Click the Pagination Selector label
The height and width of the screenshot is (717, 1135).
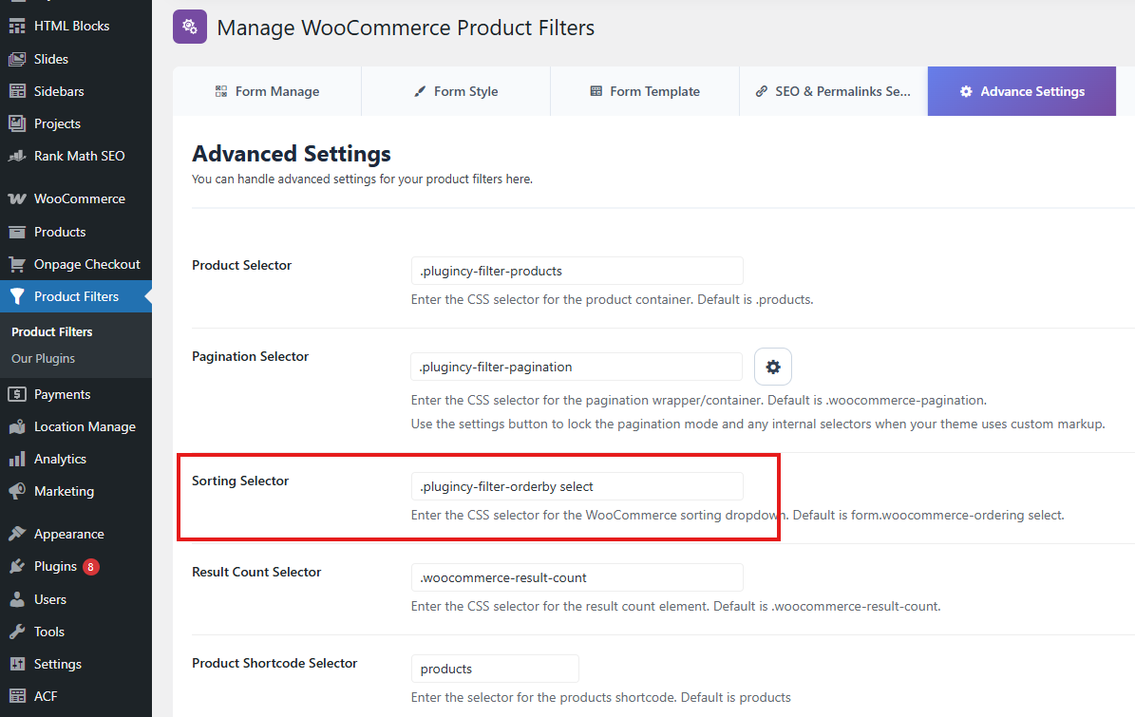250,356
